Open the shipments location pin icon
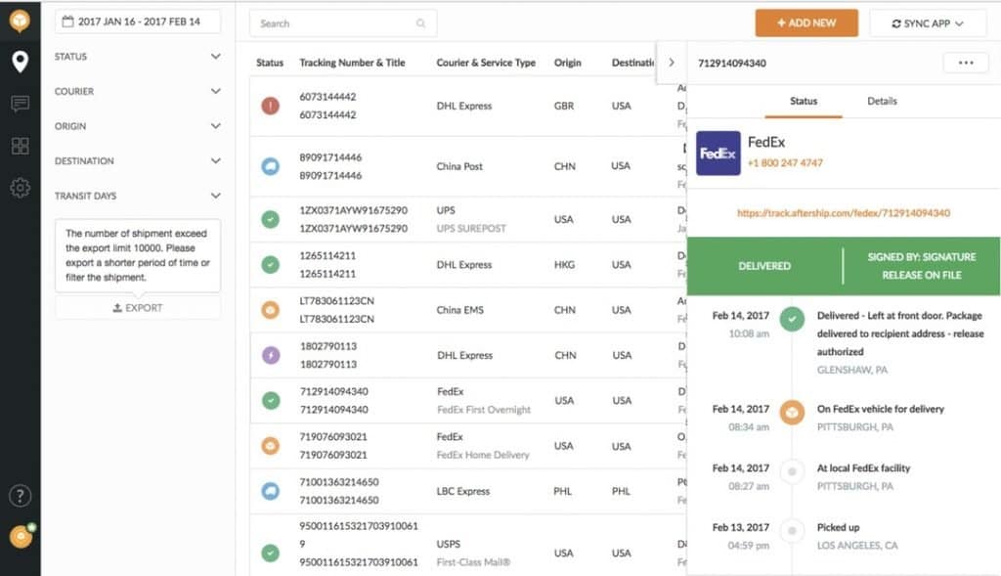This screenshot has width=1001, height=576. pyautogui.click(x=20, y=63)
